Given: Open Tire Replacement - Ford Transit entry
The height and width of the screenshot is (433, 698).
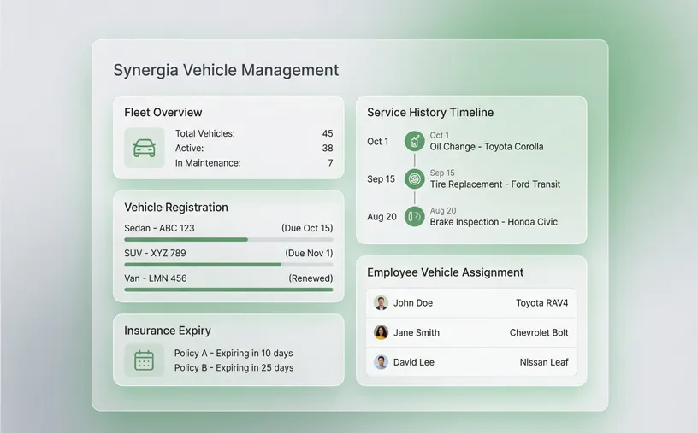Looking at the screenshot, I should pyautogui.click(x=495, y=184).
